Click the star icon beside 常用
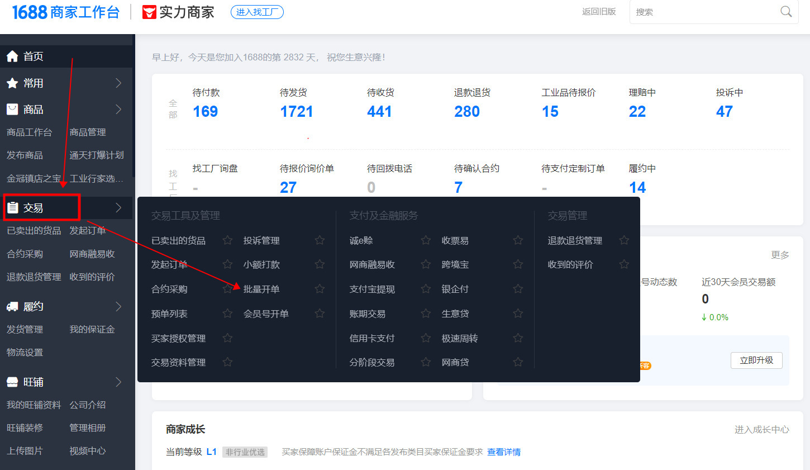The height and width of the screenshot is (470, 810). pos(12,83)
